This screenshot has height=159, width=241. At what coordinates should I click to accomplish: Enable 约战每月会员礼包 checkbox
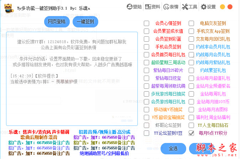pyautogui.click(x=192, y=55)
